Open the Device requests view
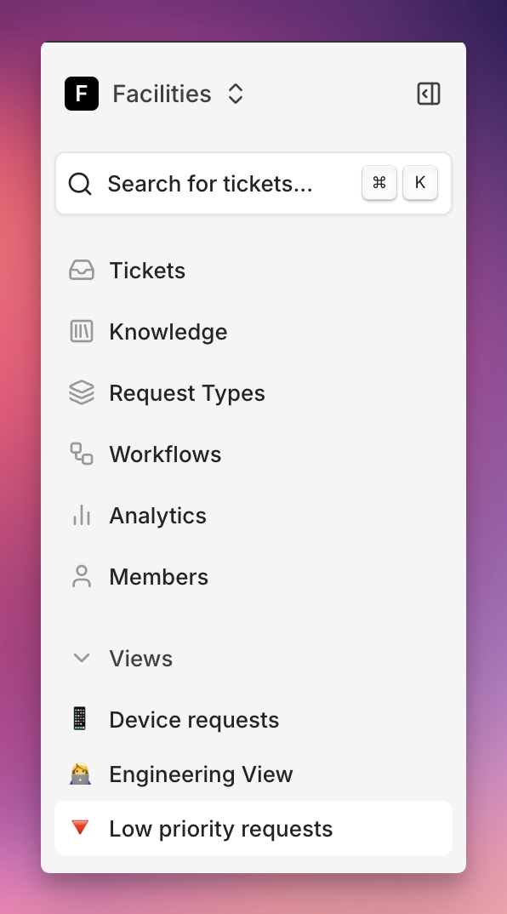 pyautogui.click(x=253, y=720)
